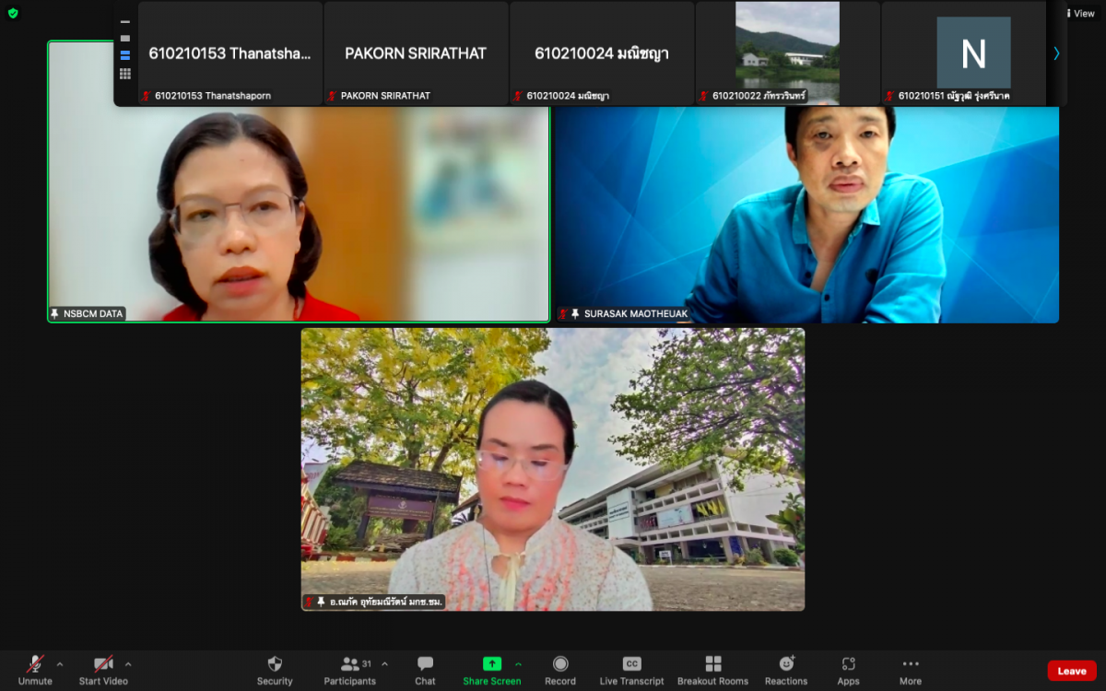
Task: Open the Participants panel
Action: [x=350, y=670]
